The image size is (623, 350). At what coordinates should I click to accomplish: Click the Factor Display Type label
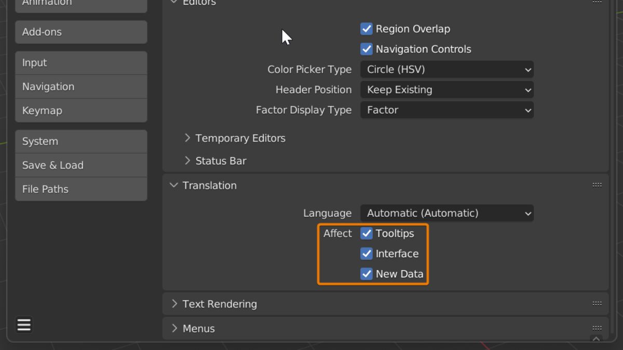pyautogui.click(x=304, y=110)
